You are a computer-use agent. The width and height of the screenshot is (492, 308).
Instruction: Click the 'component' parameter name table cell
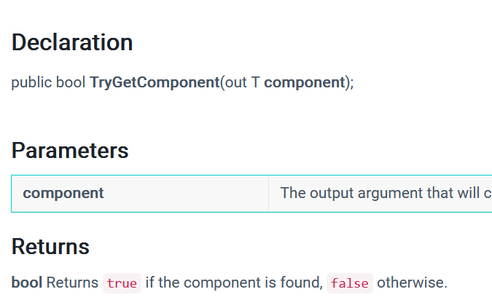[63, 193]
